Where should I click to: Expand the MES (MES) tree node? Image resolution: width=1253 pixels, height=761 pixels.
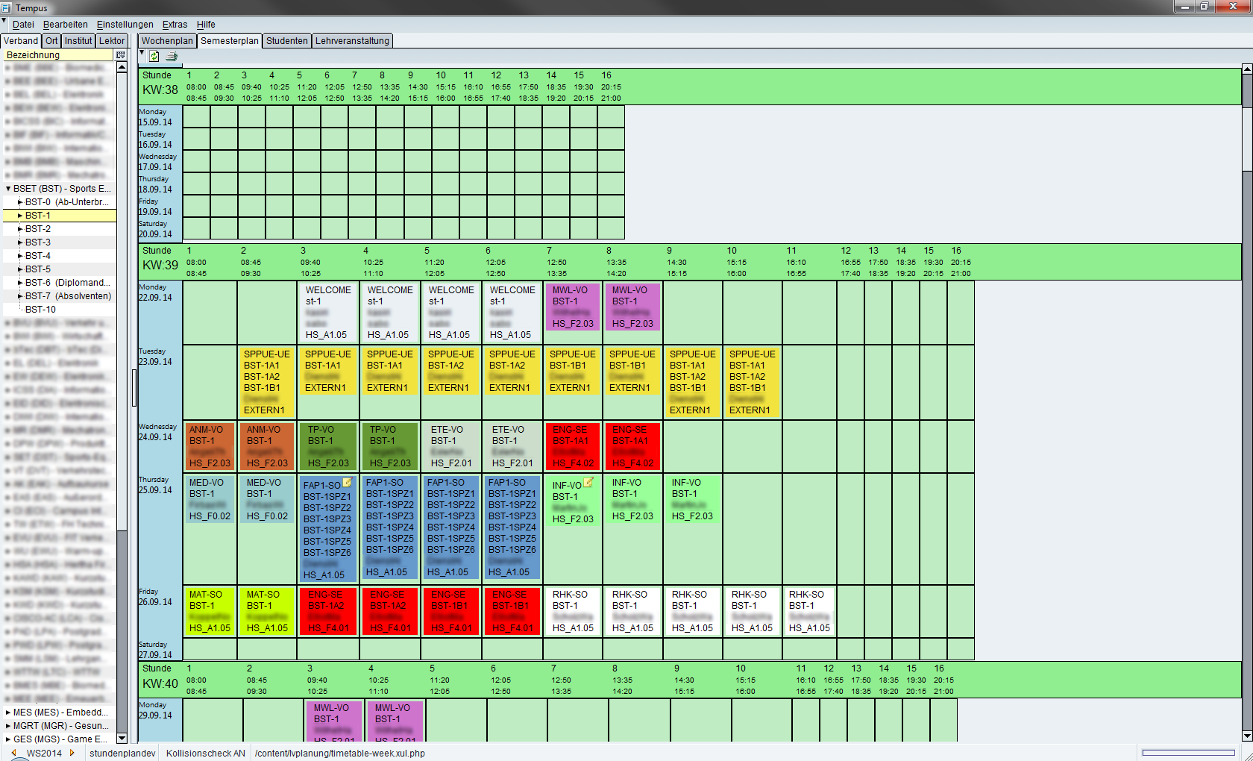tap(8, 713)
